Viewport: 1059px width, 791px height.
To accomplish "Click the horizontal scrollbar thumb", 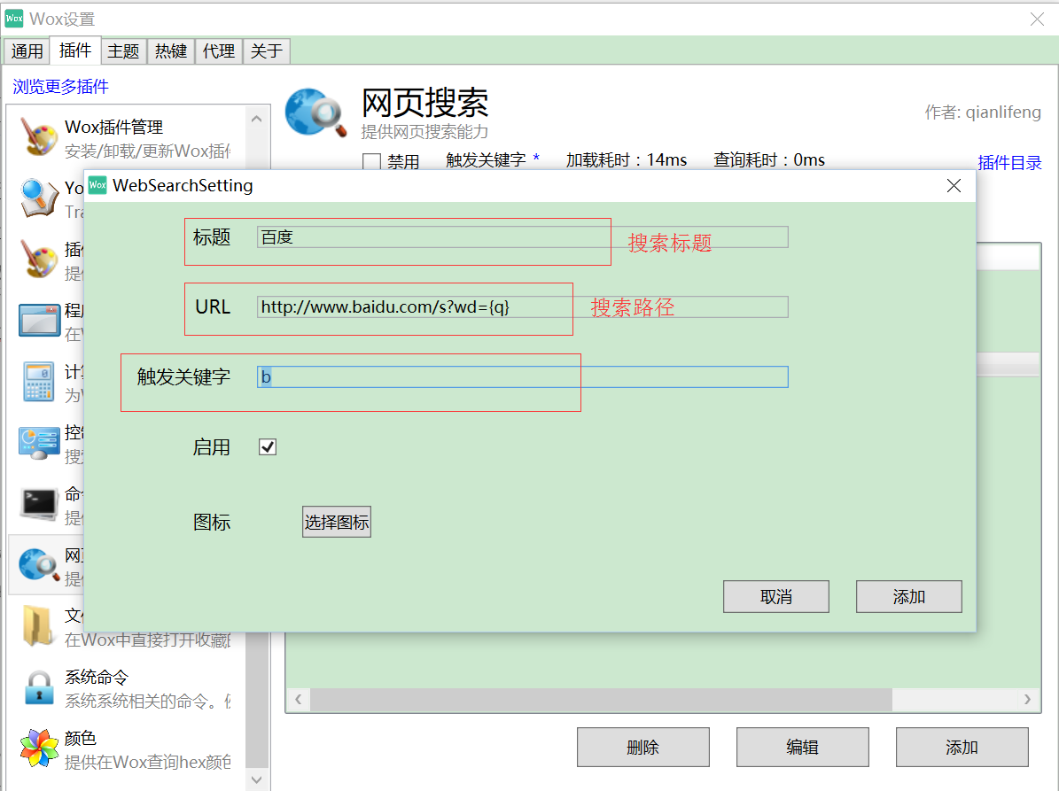I will [x=601, y=699].
